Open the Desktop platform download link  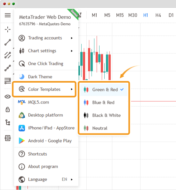46,115
